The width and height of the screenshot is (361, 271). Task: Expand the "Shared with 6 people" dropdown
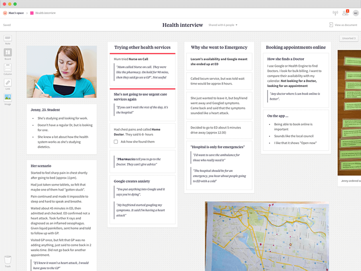pyautogui.click(x=223, y=25)
